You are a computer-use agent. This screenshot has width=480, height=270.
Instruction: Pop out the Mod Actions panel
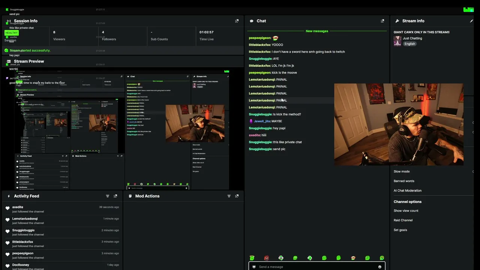click(x=237, y=196)
